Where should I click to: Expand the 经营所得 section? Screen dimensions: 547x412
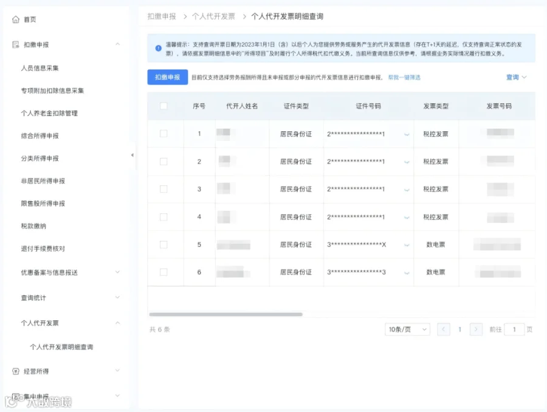[117, 371]
